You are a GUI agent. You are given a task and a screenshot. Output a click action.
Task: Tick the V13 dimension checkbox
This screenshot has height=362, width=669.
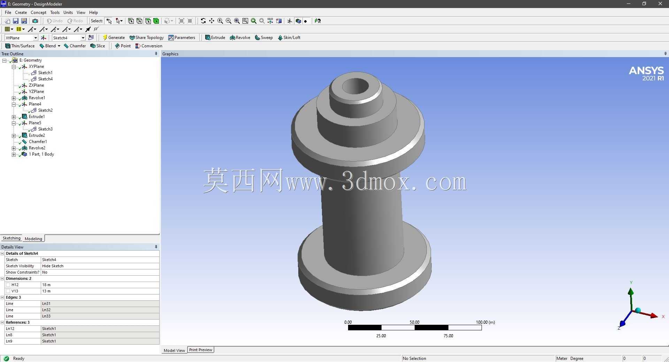point(8,291)
